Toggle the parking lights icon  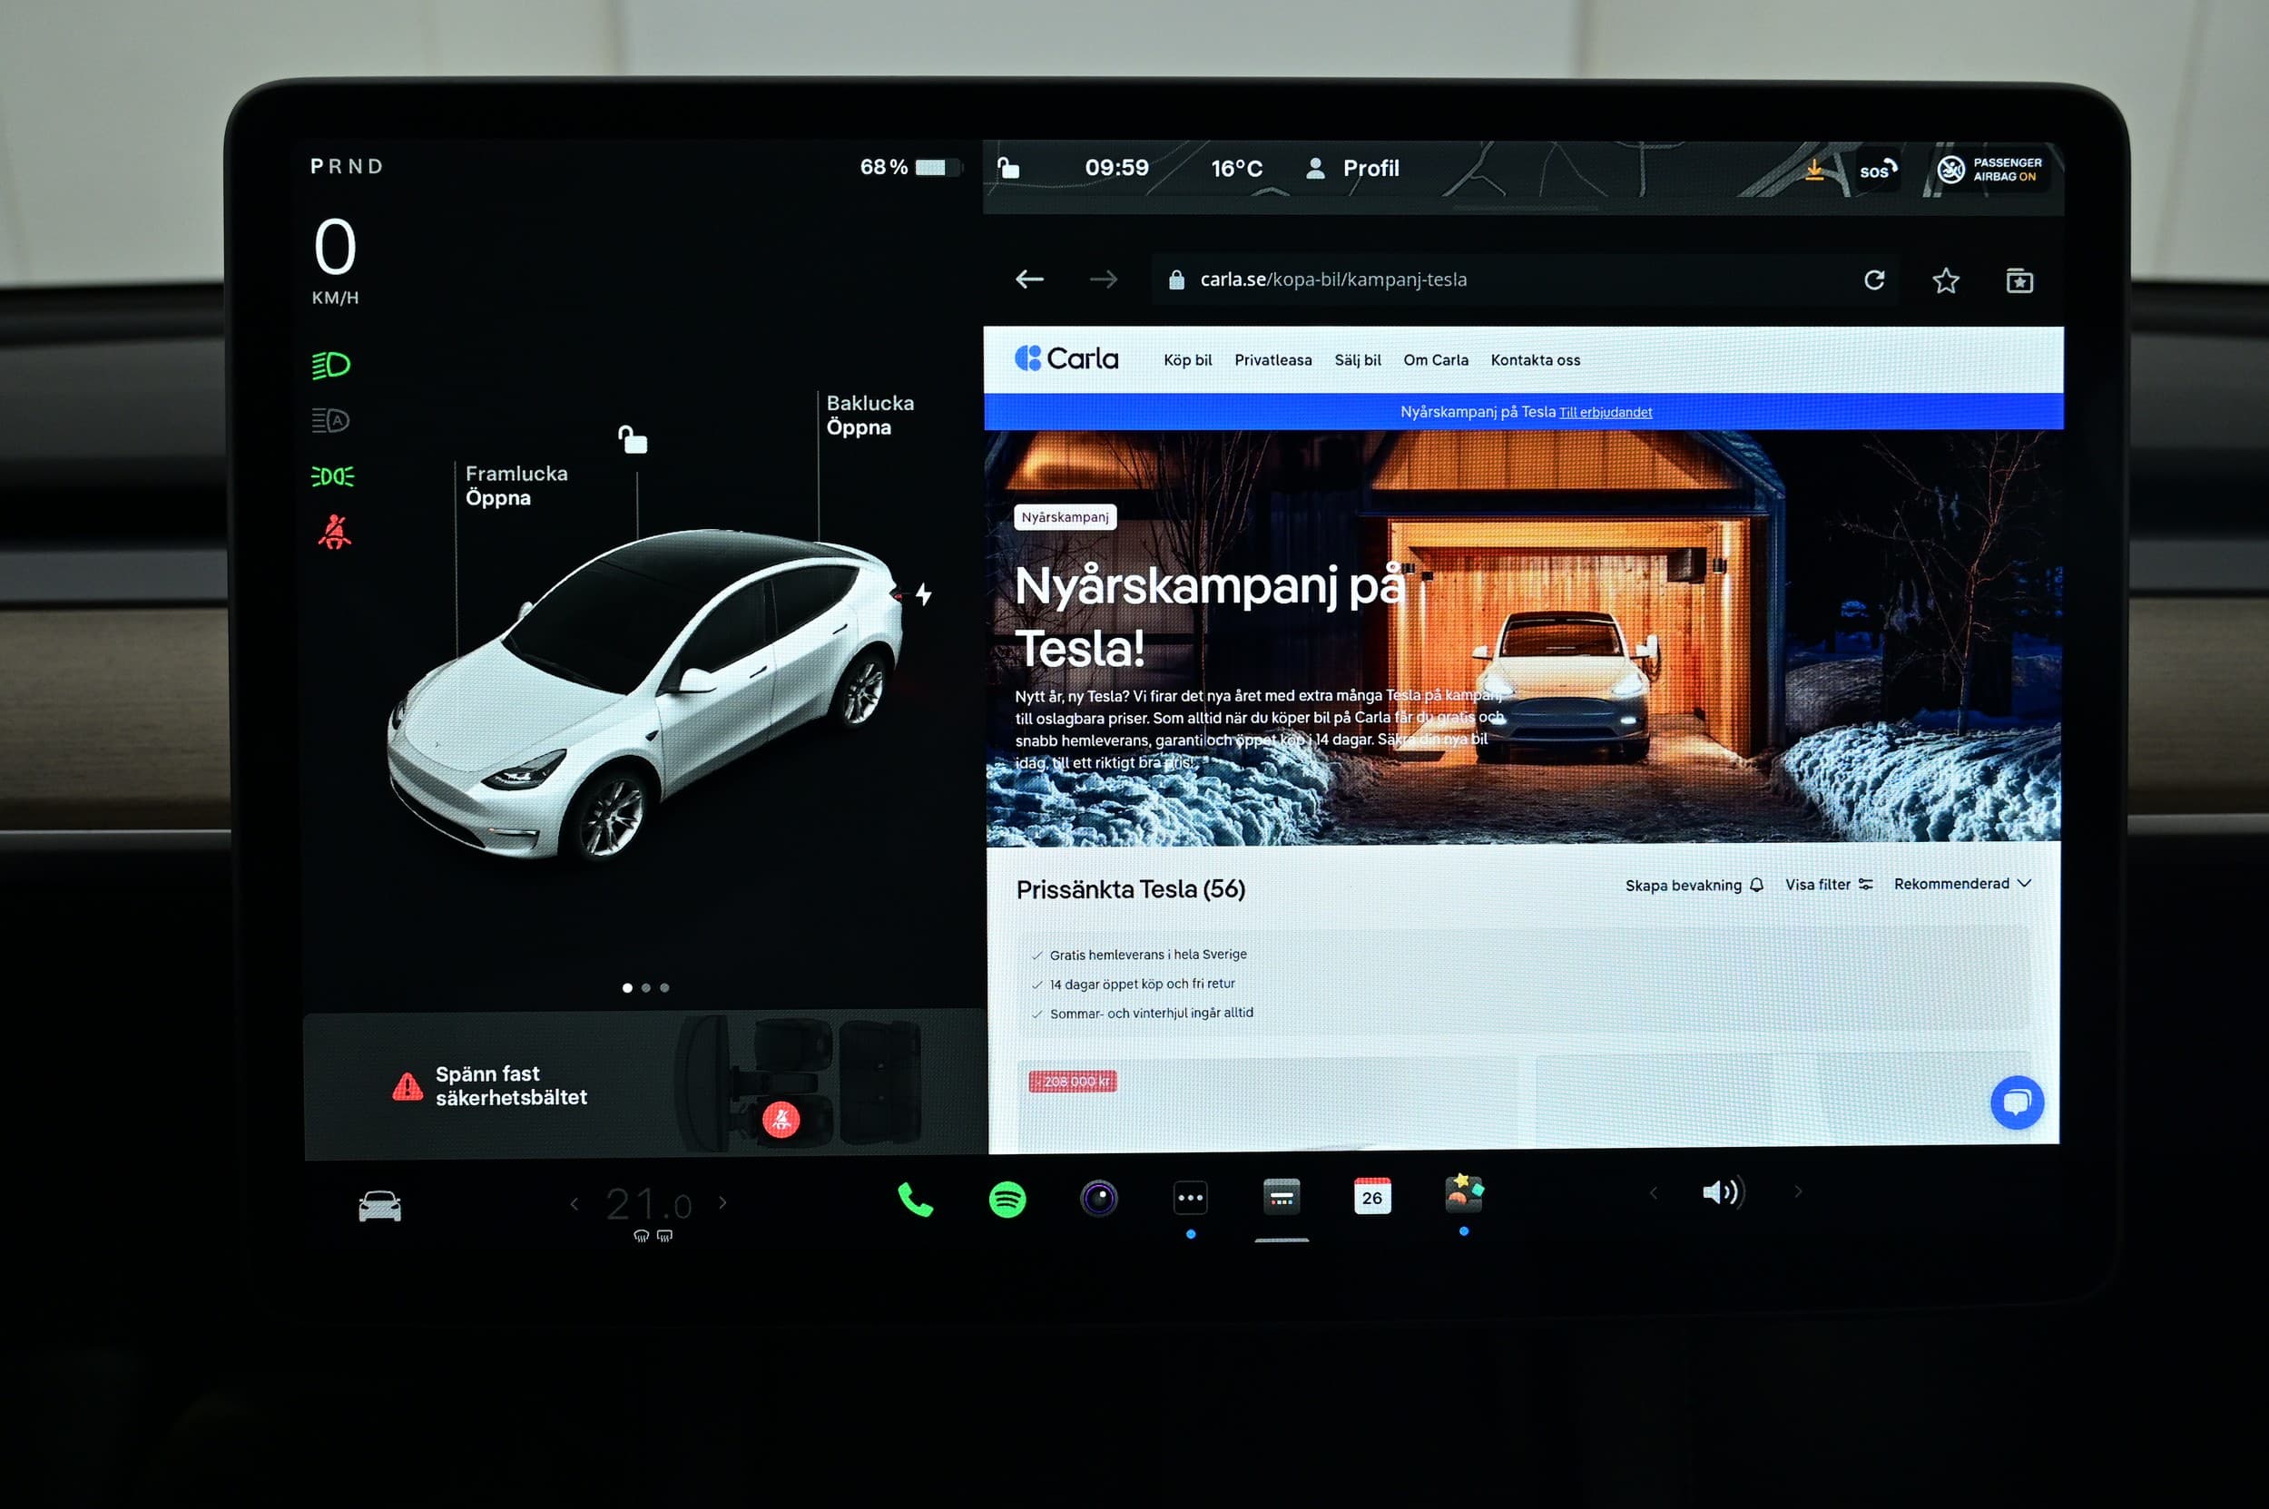pos(332,476)
